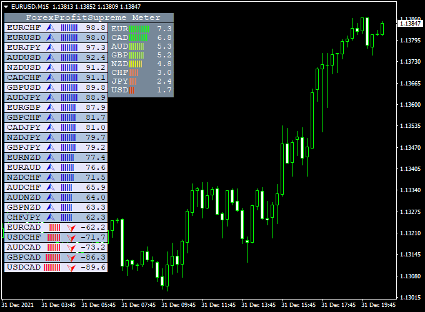Click the GBP currency label in strength meter

tap(119, 55)
